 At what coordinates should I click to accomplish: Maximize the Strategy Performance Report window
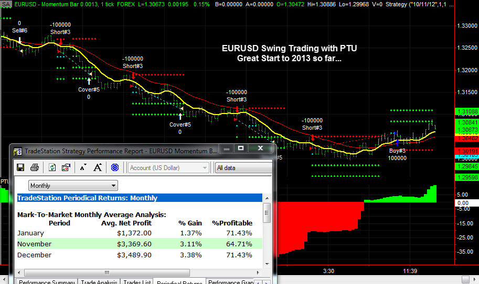[241, 149]
